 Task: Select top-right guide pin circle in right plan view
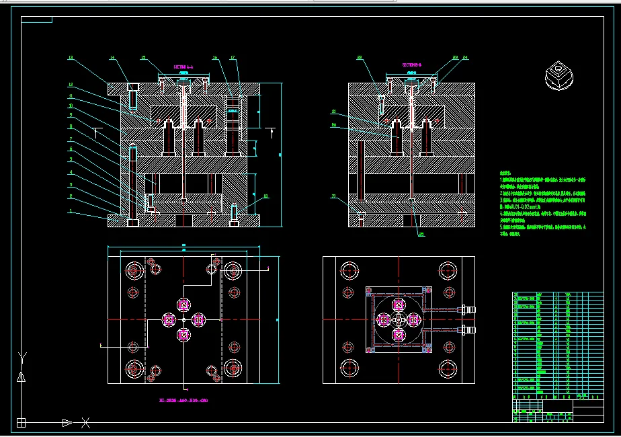[x=448, y=270]
